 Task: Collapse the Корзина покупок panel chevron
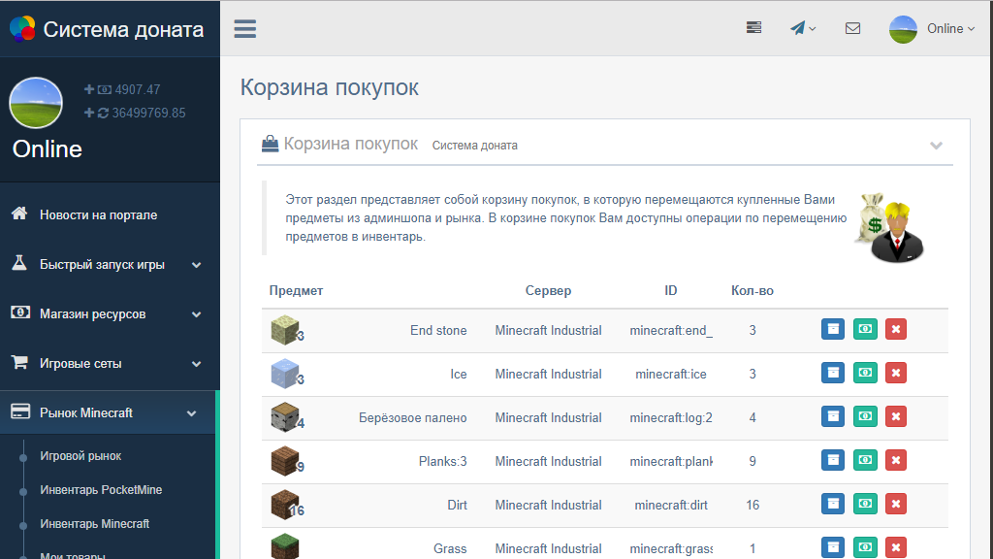[x=936, y=146]
